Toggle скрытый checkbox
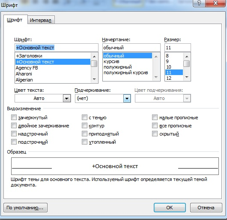 pyautogui.click(x=155, y=133)
